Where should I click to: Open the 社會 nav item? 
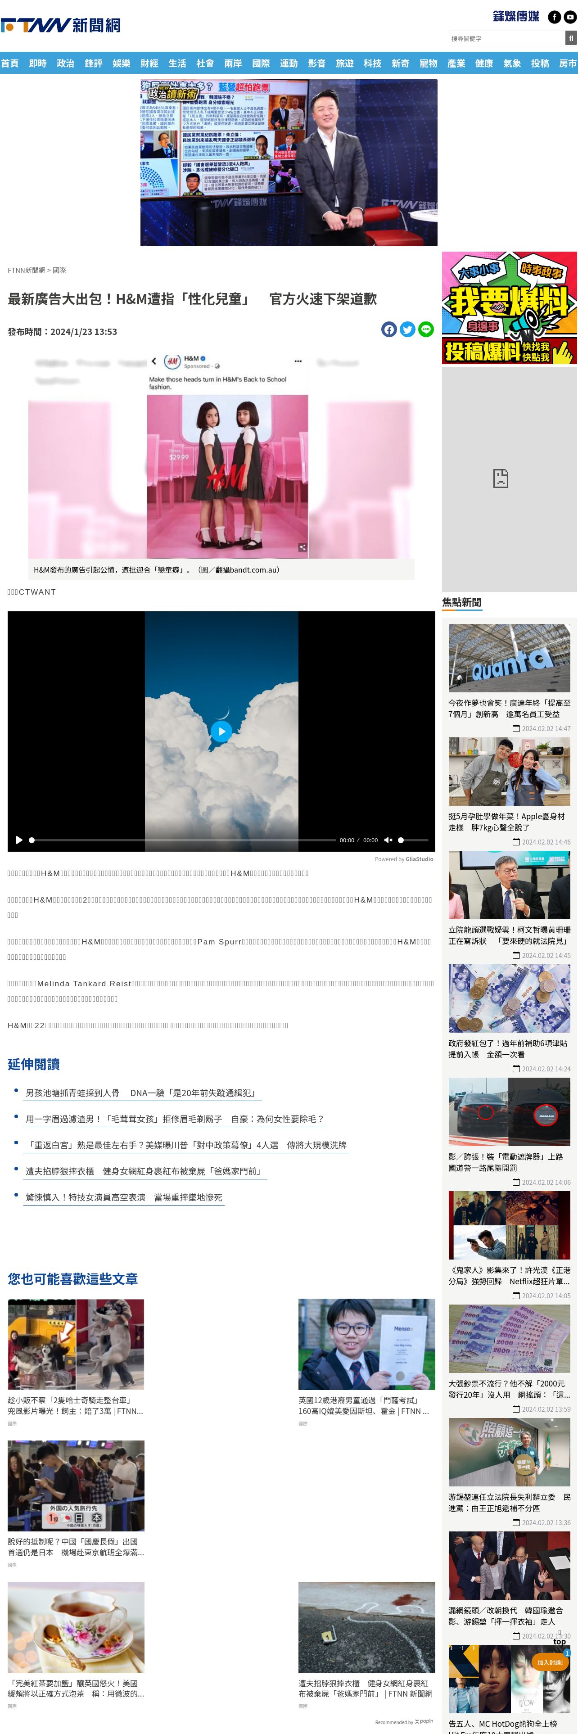(205, 63)
